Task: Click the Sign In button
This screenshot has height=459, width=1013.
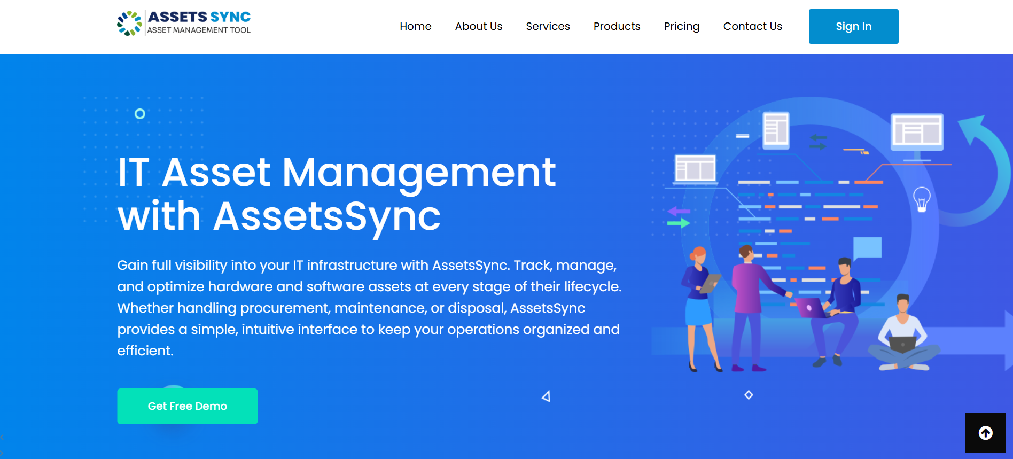Action: (x=853, y=26)
